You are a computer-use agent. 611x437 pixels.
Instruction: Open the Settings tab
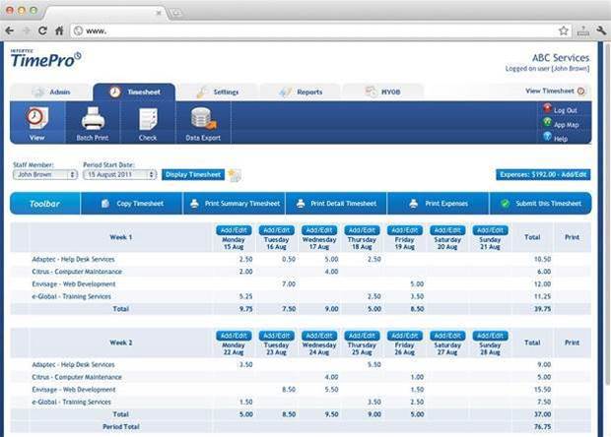coord(218,93)
